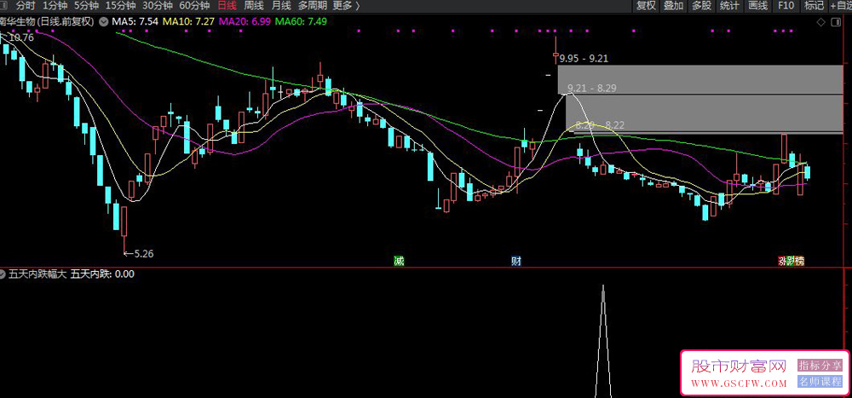The width and height of the screenshot is (852, 398).
Task: Click the diamond icon at chart top right
Action: pyautogui.click(x=821, y=22)
